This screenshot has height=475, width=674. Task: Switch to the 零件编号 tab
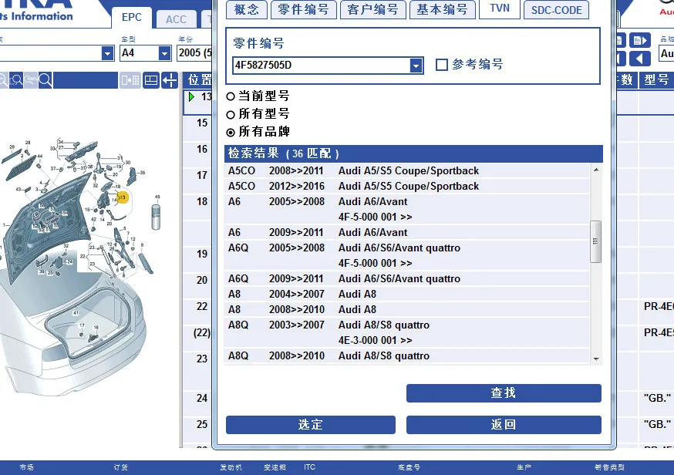click(304, 9)
